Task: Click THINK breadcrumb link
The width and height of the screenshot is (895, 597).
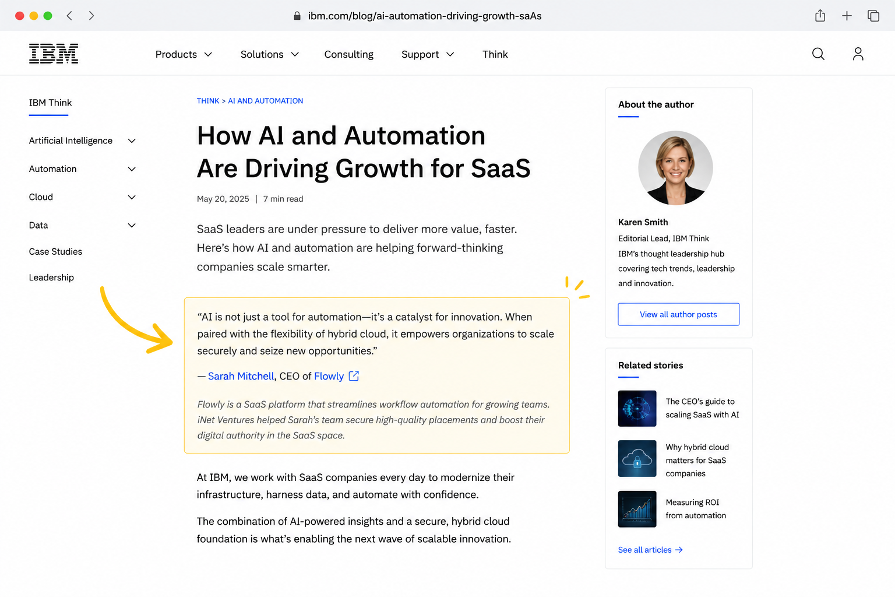Action: tap(208, 101)
